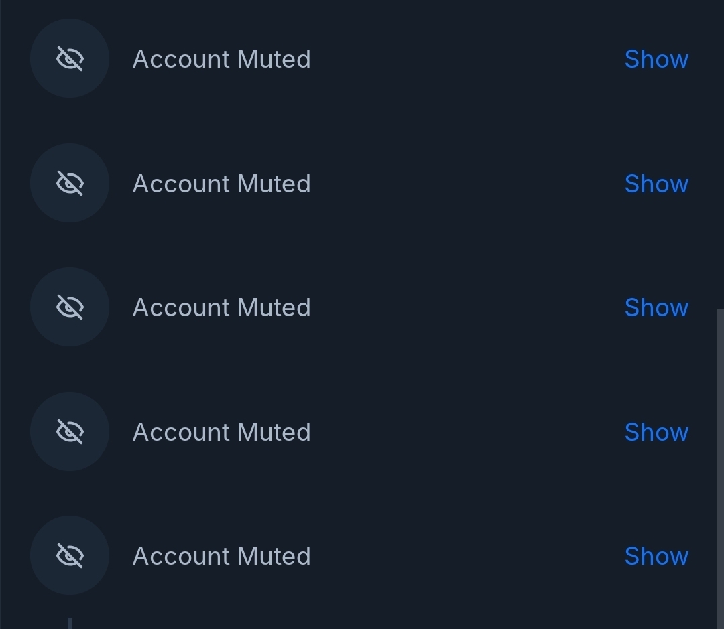Click the second "Account Muted" label
Screen dimensions: 724x629
tap(221, 184)
